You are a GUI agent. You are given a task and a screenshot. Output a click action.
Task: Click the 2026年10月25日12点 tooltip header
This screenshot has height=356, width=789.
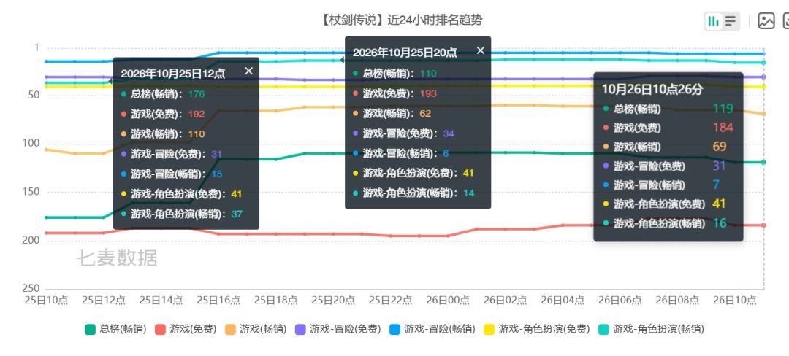(x=173, y=74)
